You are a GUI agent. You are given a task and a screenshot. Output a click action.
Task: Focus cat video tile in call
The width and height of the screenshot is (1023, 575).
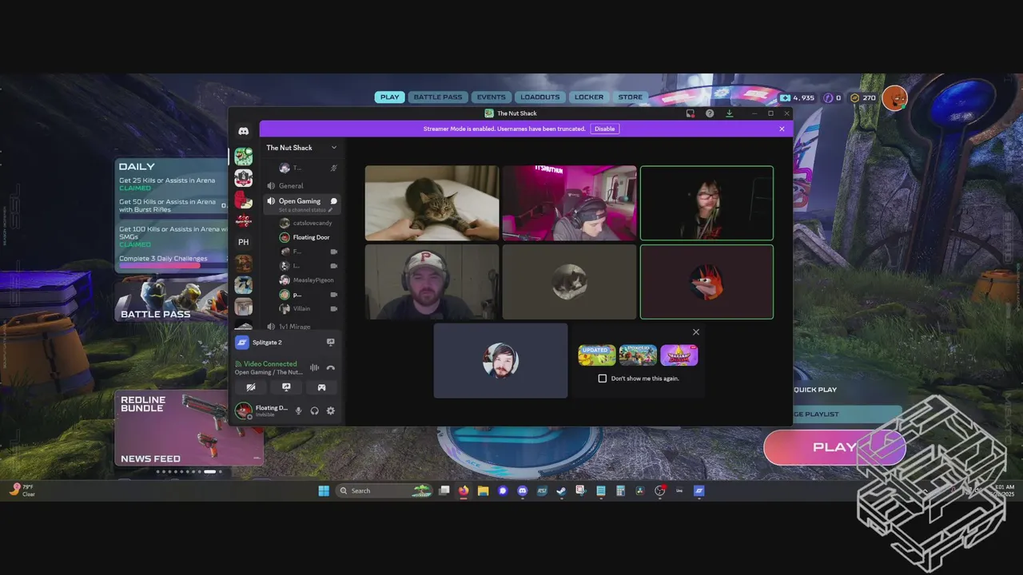coord(432,203)
